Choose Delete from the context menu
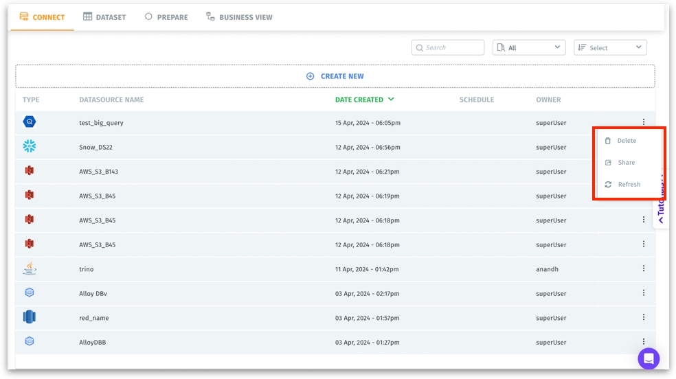The width and height of the screenshot is (676, 379). (627, 141)
